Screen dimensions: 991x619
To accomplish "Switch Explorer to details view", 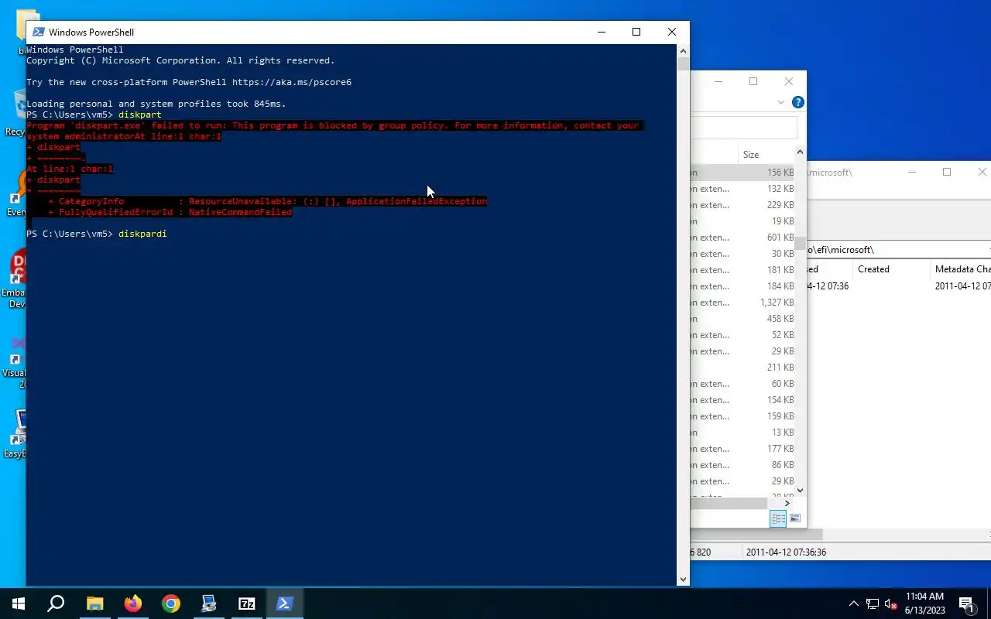I will 778,518.
